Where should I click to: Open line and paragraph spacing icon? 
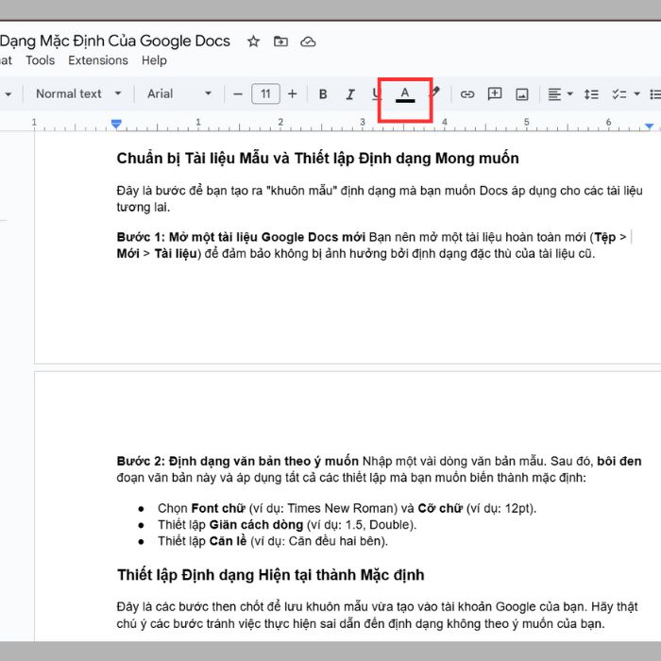coord(591,94)
